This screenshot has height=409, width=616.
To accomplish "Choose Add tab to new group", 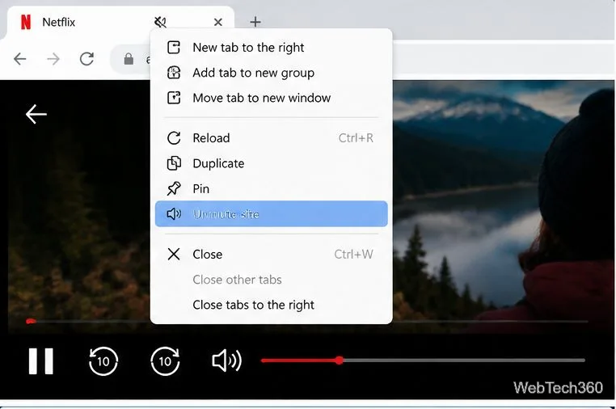I will 271,73.
